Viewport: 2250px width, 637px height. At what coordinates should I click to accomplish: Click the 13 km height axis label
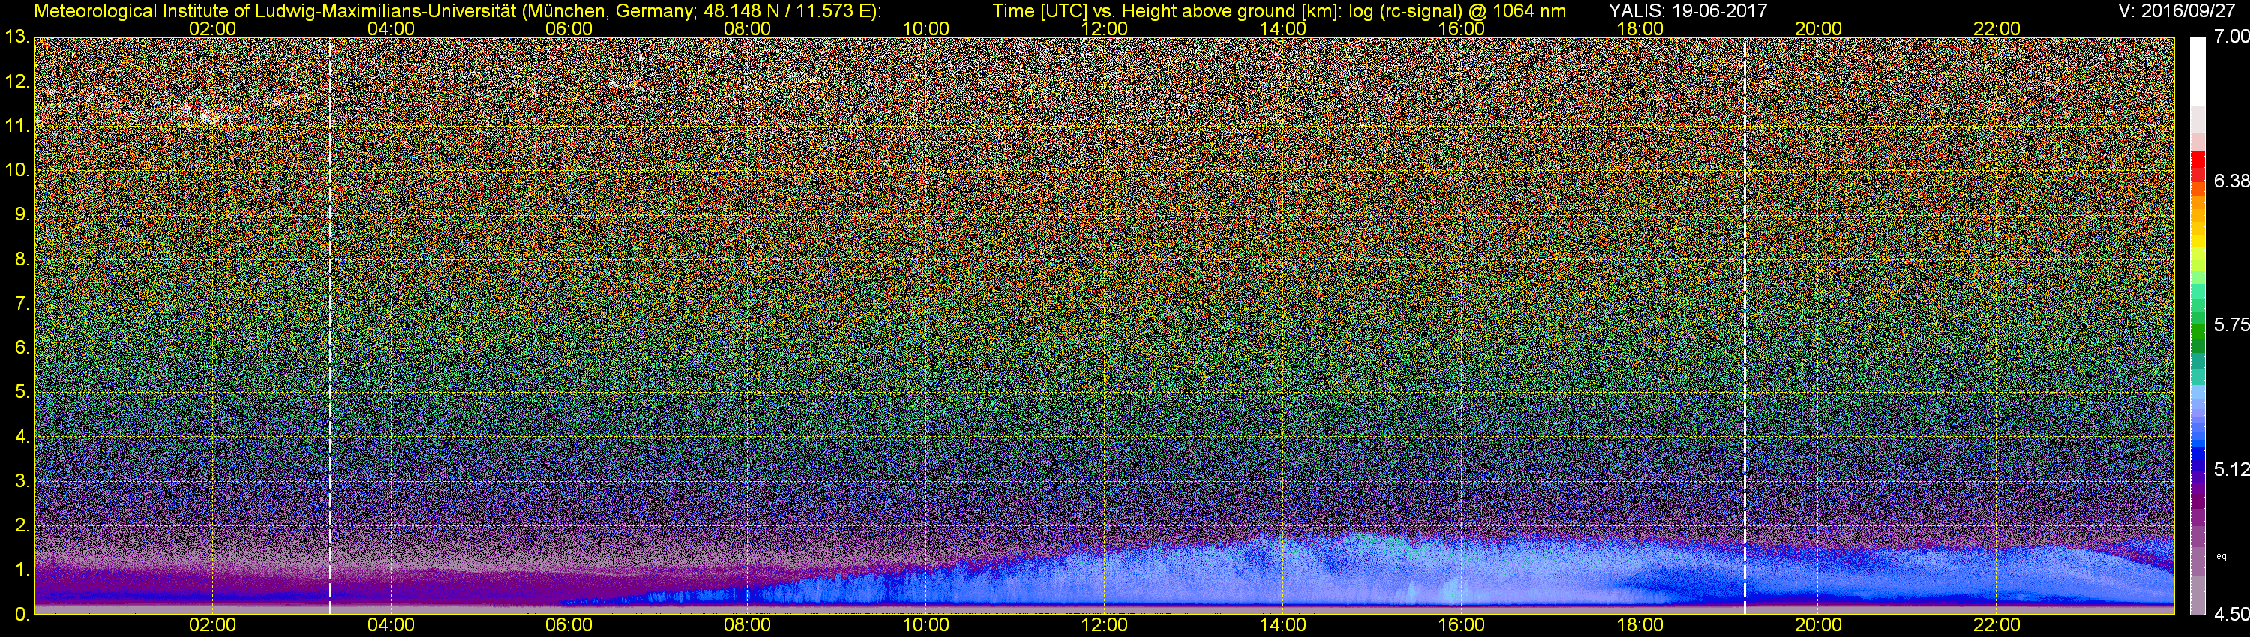click(16, 37)
